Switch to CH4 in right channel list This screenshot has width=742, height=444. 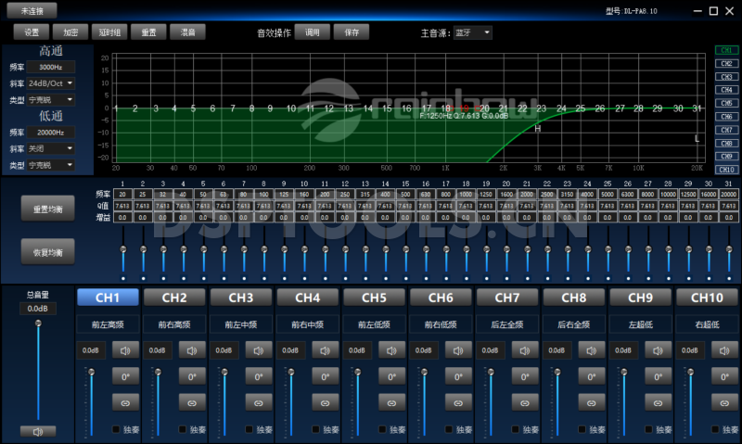point(725,90)
